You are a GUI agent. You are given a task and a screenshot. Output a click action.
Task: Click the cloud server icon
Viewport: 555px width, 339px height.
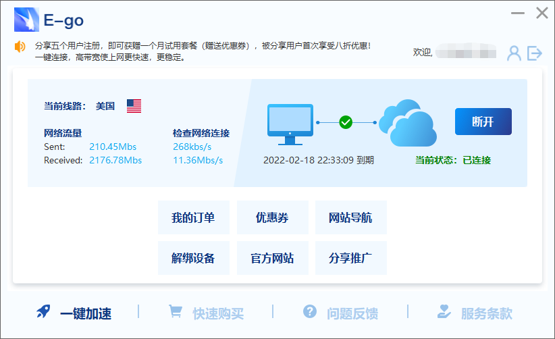(406, 123)
